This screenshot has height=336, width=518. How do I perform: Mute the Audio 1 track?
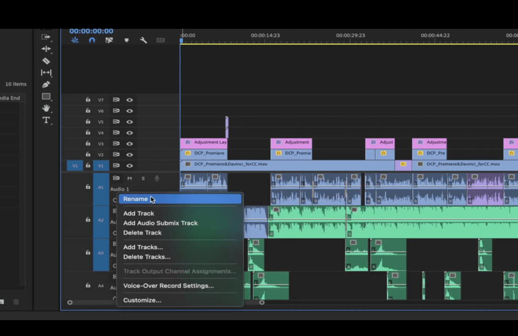[129, 178]
